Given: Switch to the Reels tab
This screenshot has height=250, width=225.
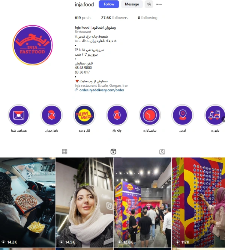Looking at the screenshot, I should (113, 152).
